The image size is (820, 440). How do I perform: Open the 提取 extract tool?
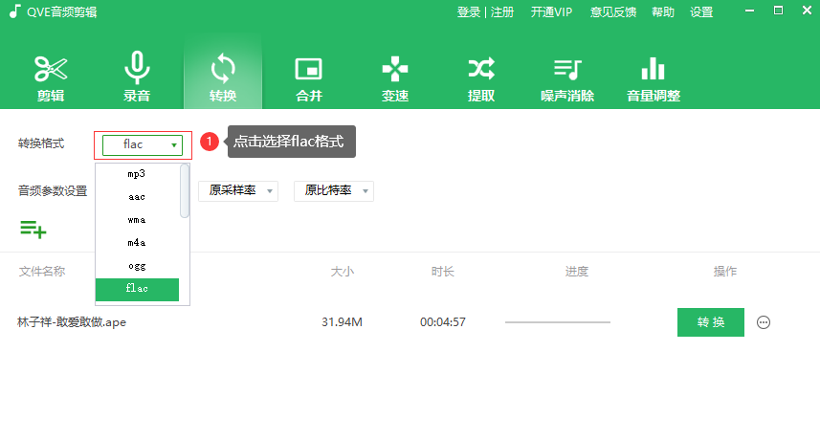pos(480,77)
